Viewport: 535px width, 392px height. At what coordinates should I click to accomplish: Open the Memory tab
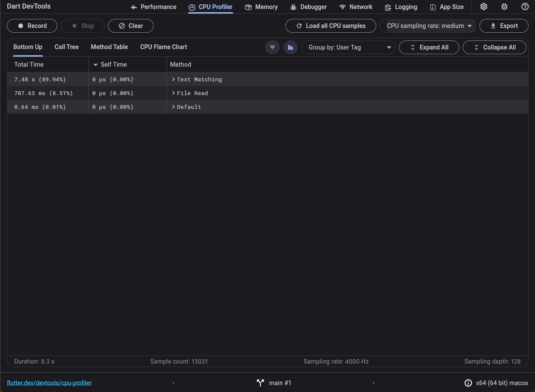coord(261,7)
